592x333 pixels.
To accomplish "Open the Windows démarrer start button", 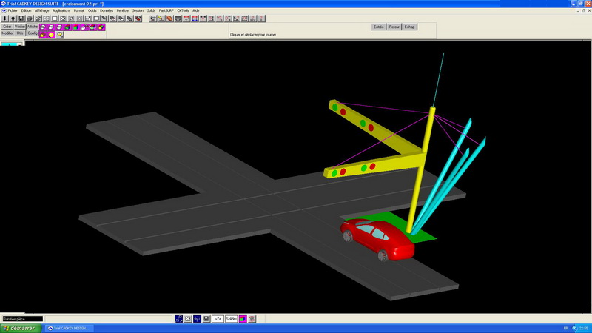I will (x=19, y=328).
